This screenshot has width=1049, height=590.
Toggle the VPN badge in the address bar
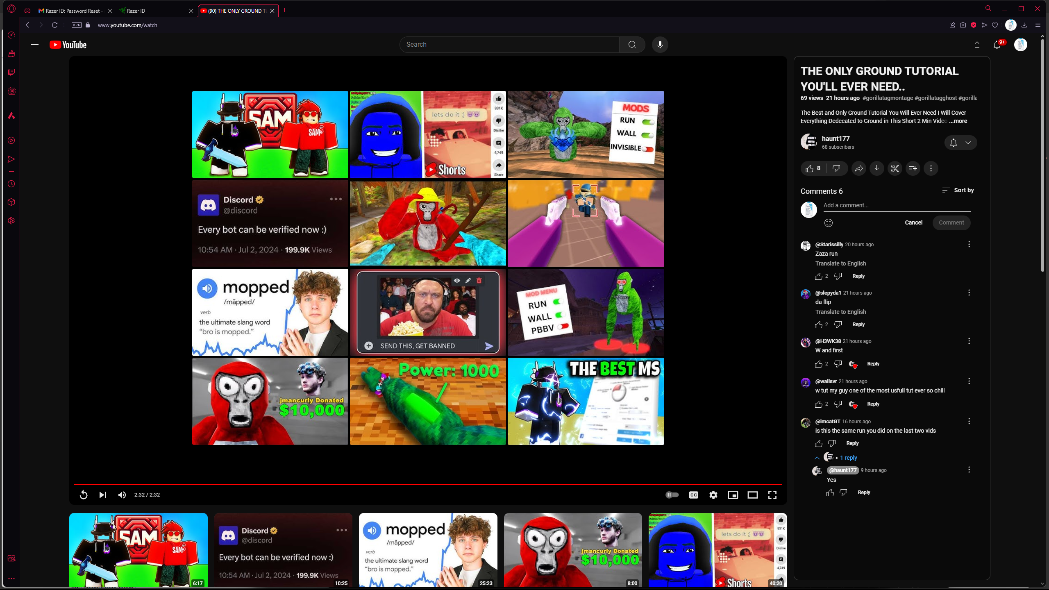coord(77,25)
